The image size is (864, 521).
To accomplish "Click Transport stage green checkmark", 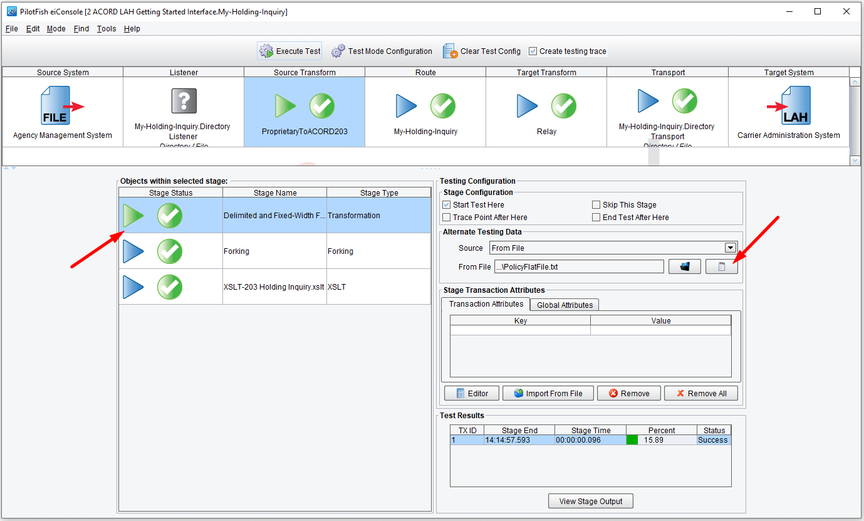I will coord(685,101).
